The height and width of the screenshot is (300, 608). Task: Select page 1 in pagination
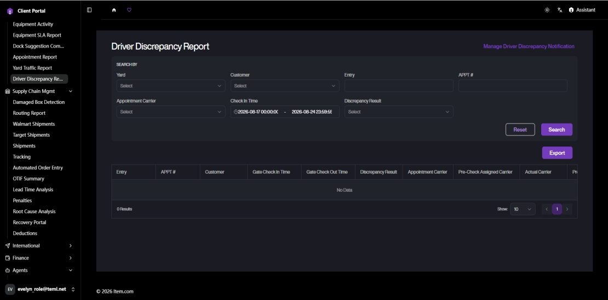557,209
